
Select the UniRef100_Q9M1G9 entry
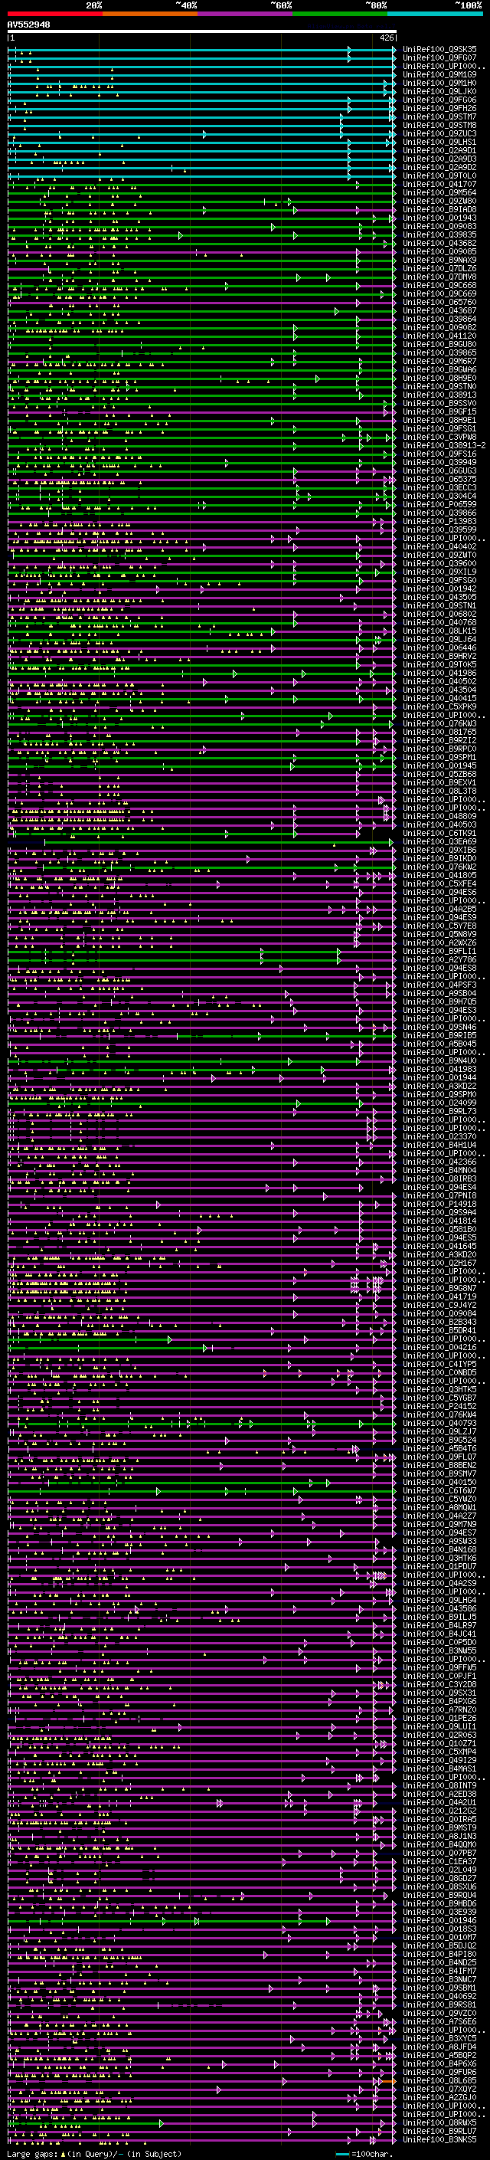439,74
